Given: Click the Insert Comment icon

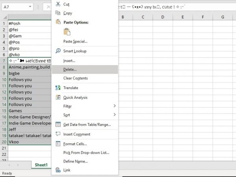Looking at the screenshot, I should (58, 134).
